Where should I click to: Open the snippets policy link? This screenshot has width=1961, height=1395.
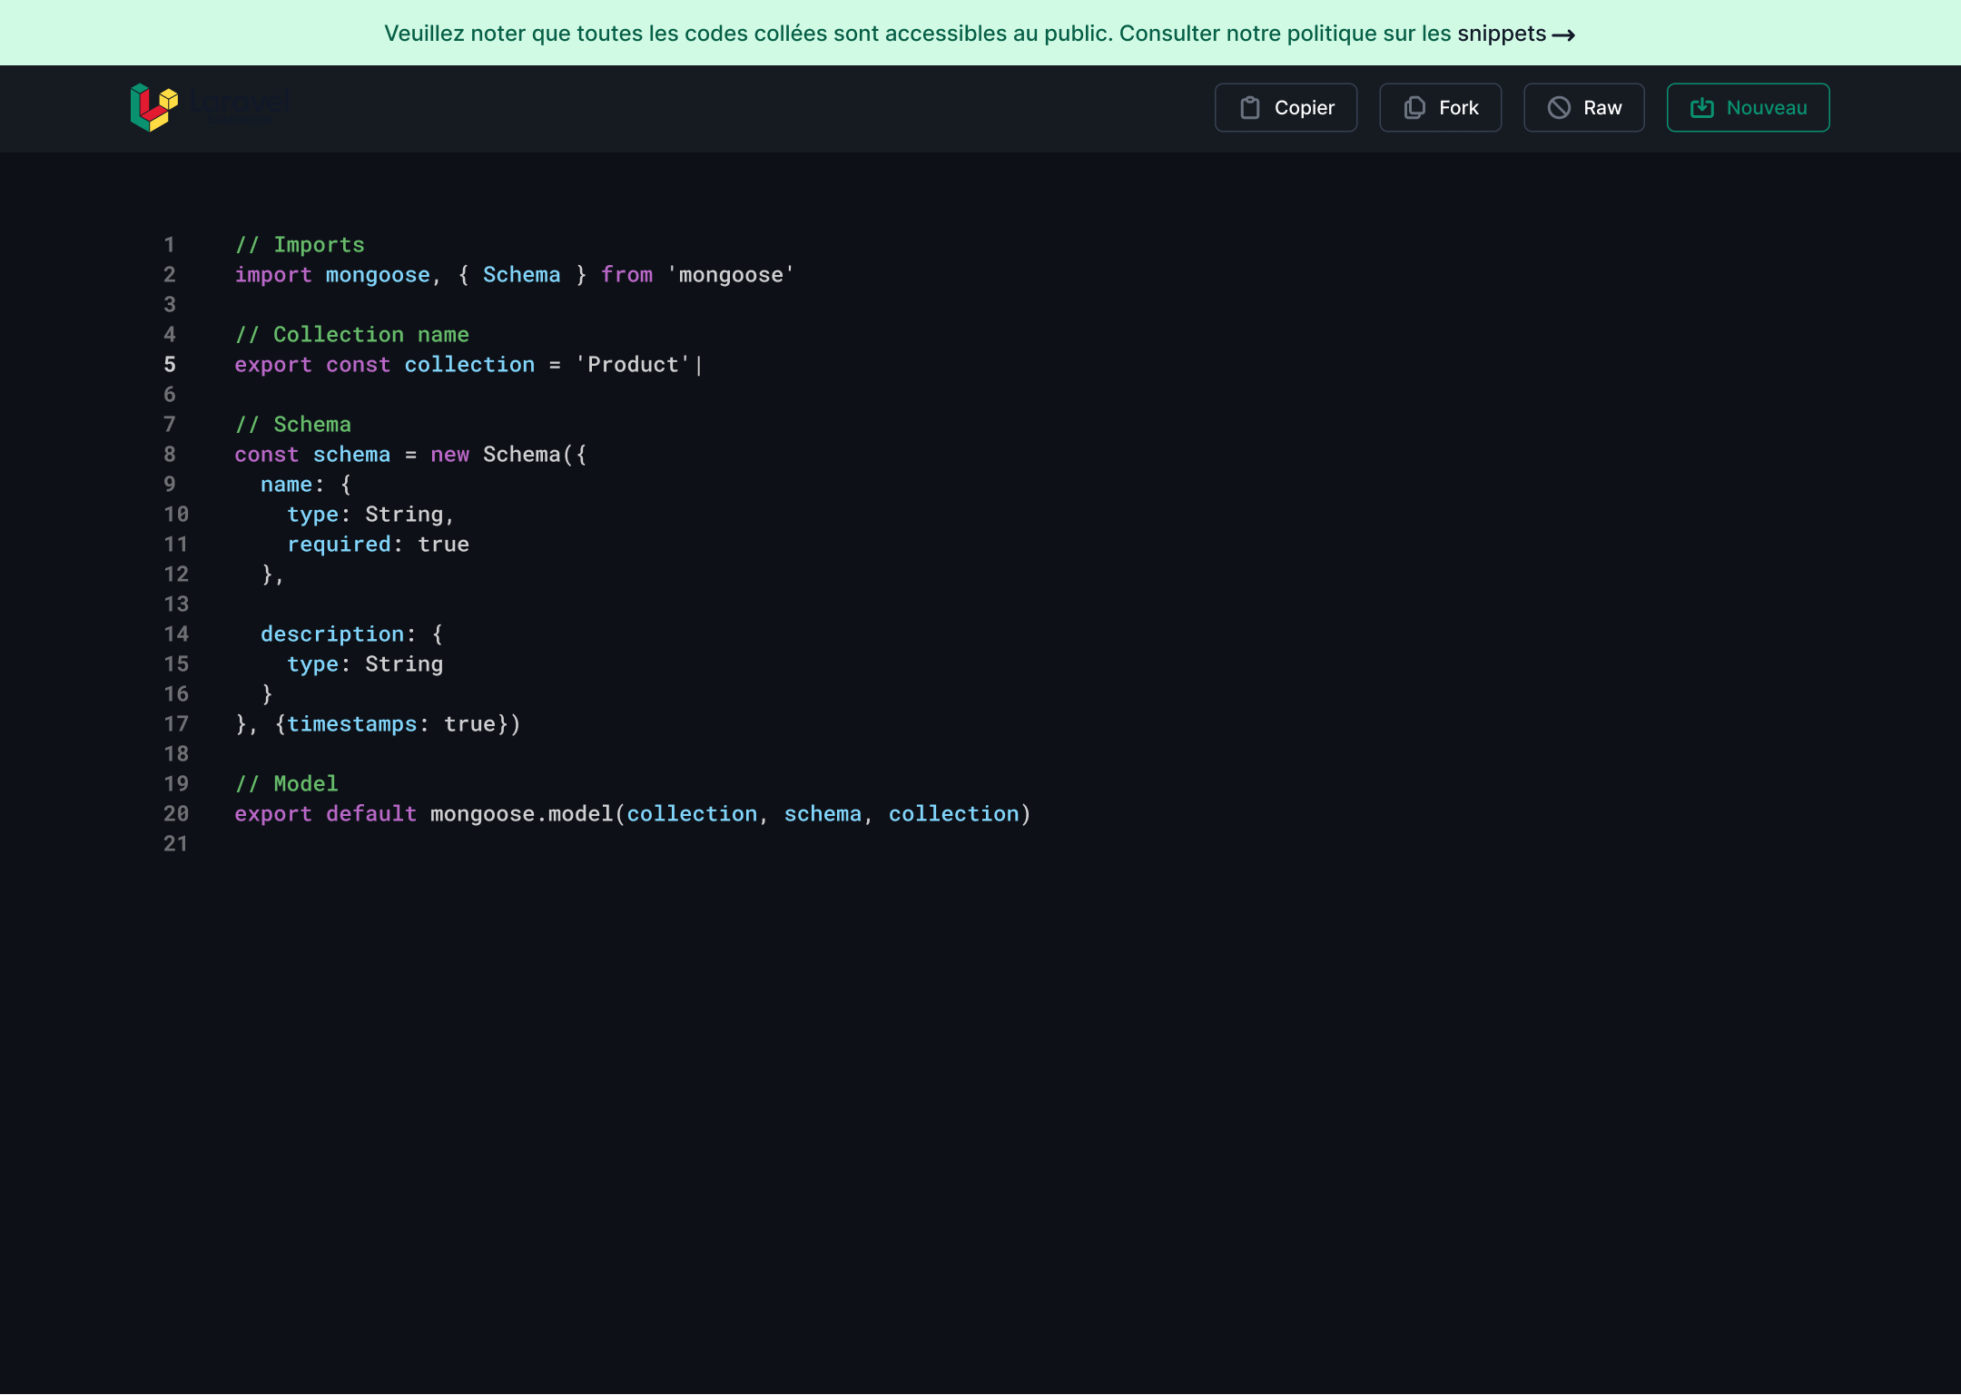[x=1501, y=34]
